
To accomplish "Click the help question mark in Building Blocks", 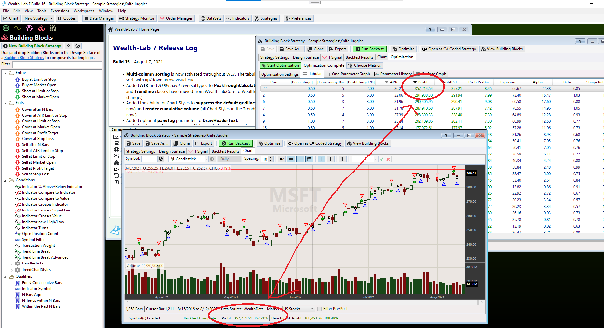I will (x=78, y=46).
